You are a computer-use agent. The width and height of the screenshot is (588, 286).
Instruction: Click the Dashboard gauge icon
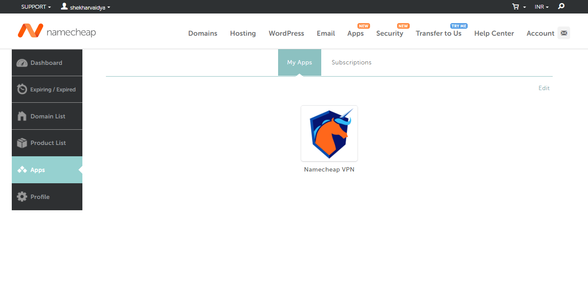(22, 63)
